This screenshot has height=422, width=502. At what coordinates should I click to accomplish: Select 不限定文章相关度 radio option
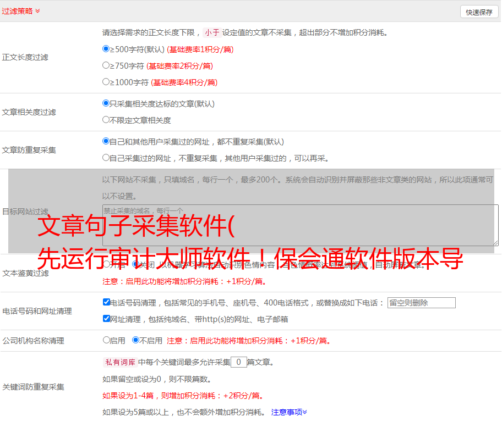tap(106, 120)
